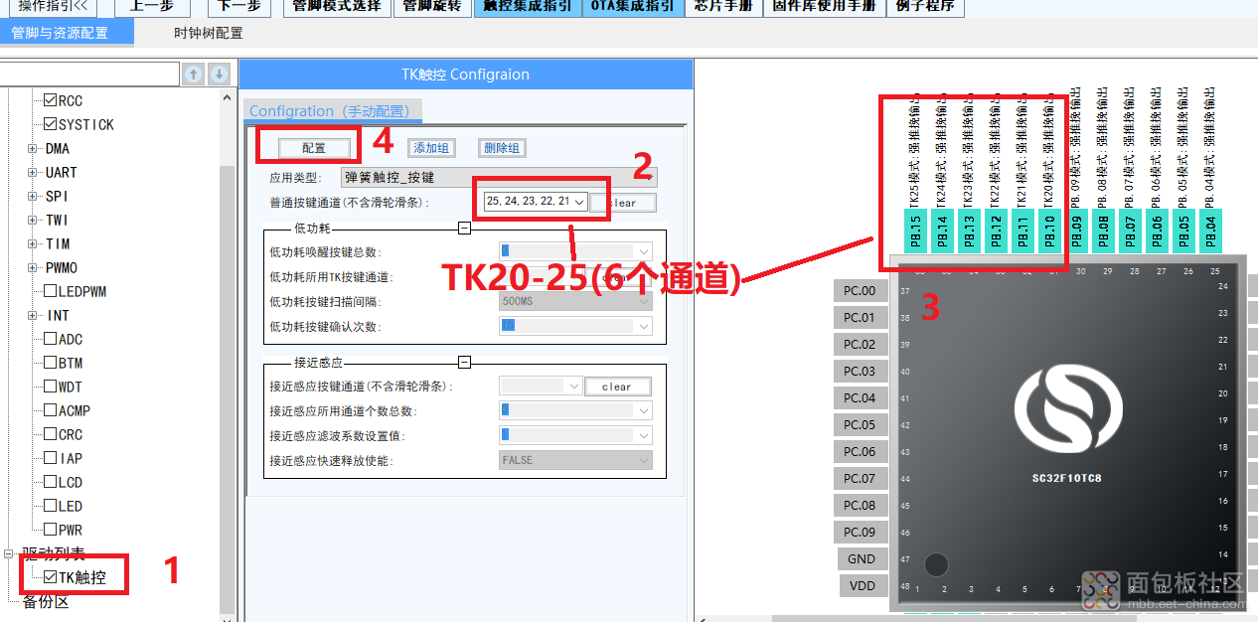Toggle the LEDPWM checkbox
Screen dimensions: 1258x622
coord(51,291)
